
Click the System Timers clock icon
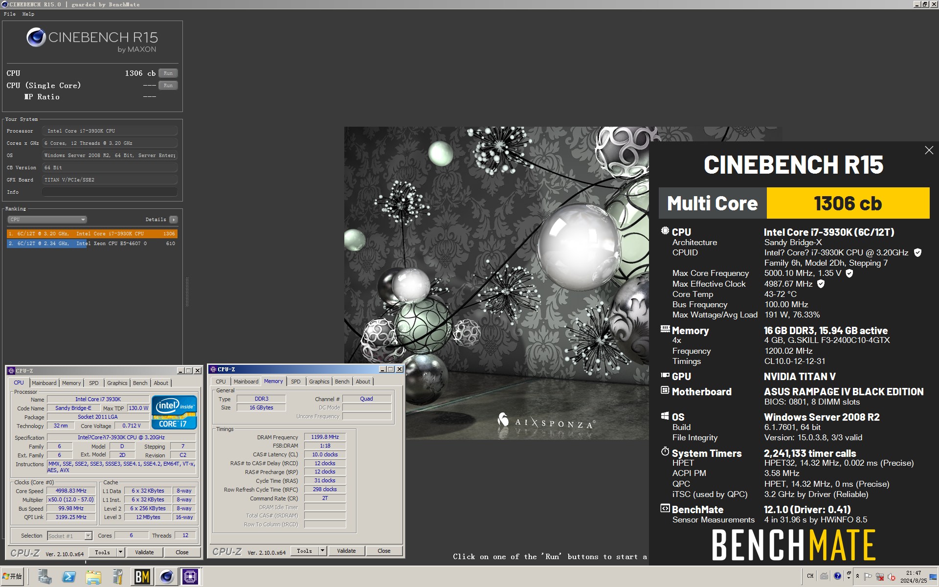(x=665, y=452)
